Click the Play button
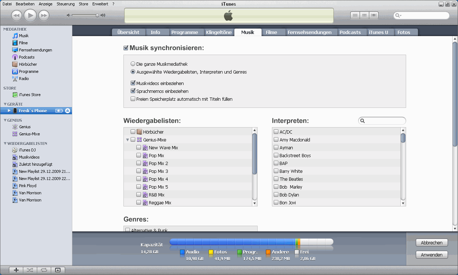Screen dimensions: 458x275 click(30, 15)
